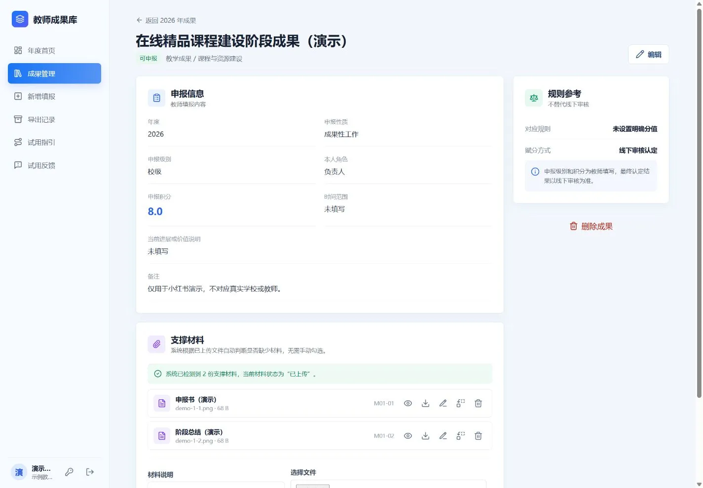Click the key icon to change password
The width and height of the screenshot is (703, 488).
69,472
